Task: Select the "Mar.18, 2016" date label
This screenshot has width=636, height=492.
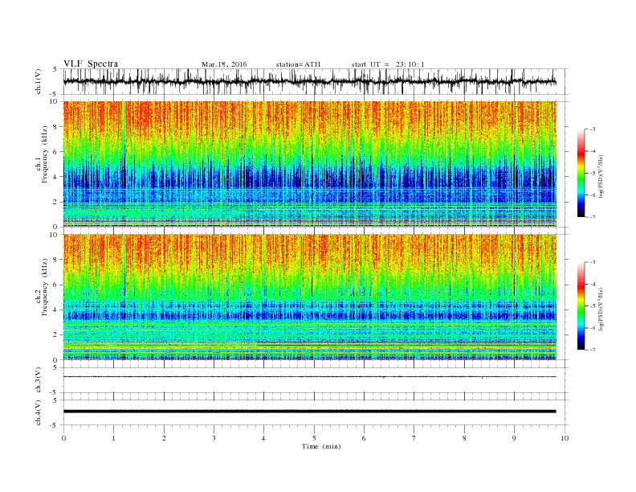Action: pyautogui.click(x=224, y=64)
